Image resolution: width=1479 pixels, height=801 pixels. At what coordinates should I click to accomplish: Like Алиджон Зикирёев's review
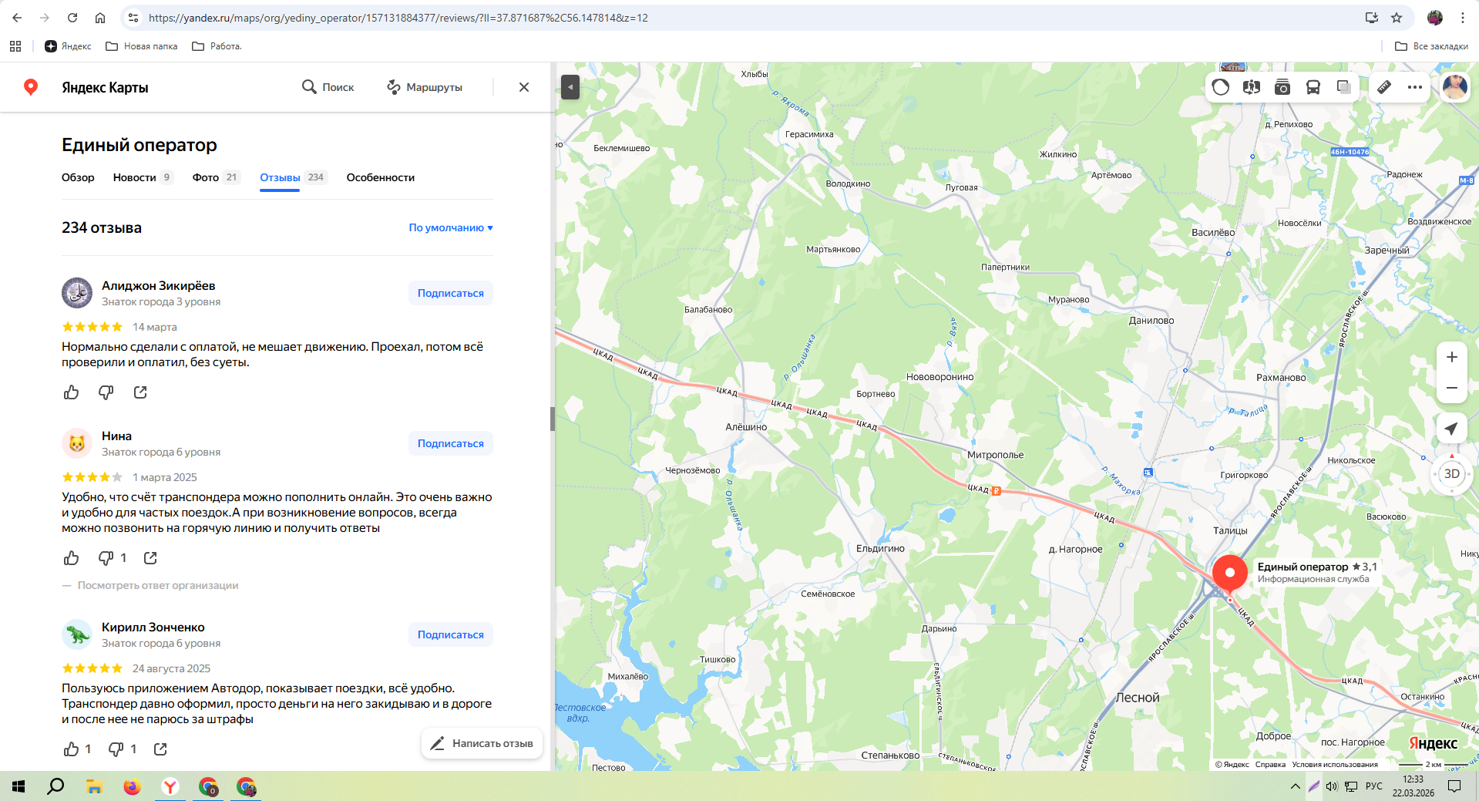[72, 392]
